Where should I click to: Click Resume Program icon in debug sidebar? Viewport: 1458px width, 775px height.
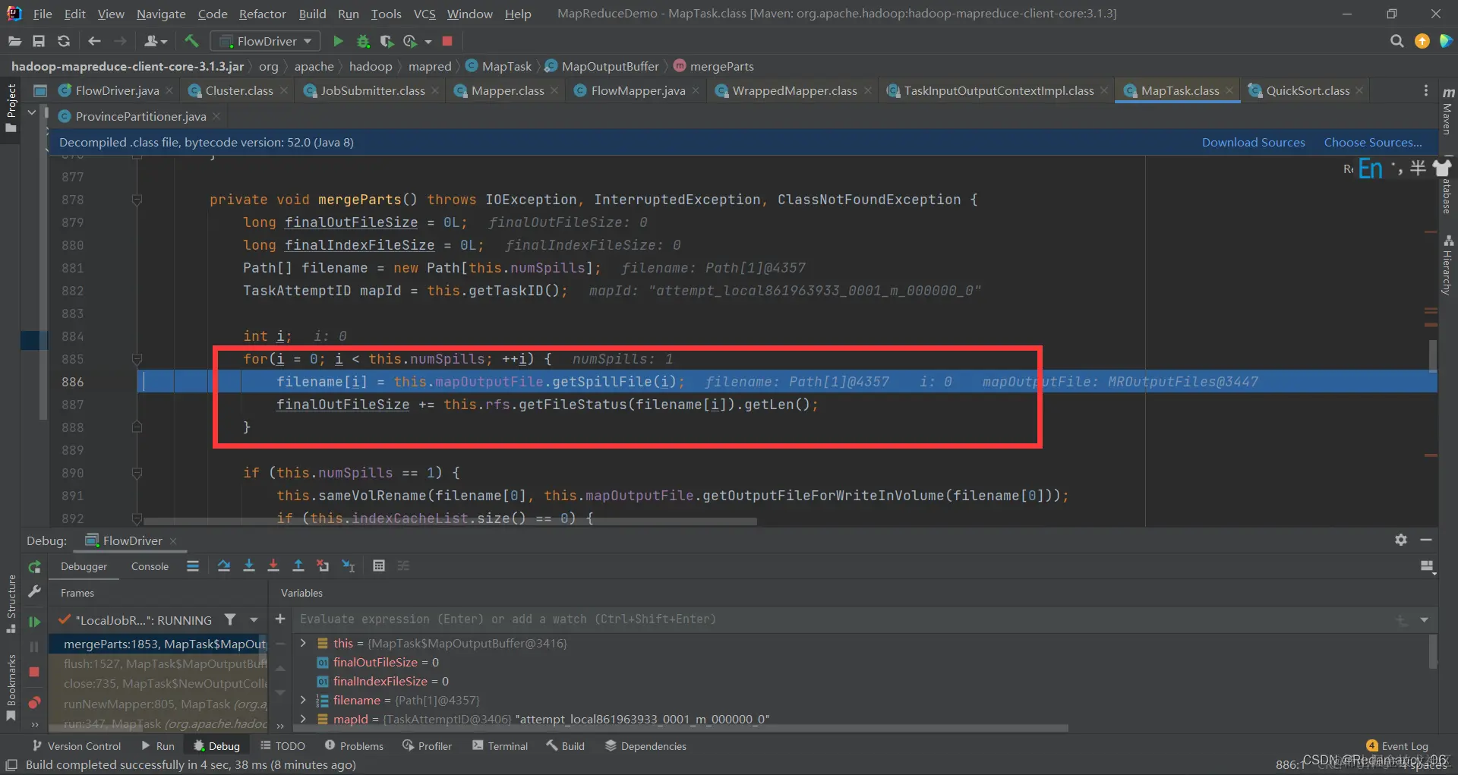(x=34, y=622)
